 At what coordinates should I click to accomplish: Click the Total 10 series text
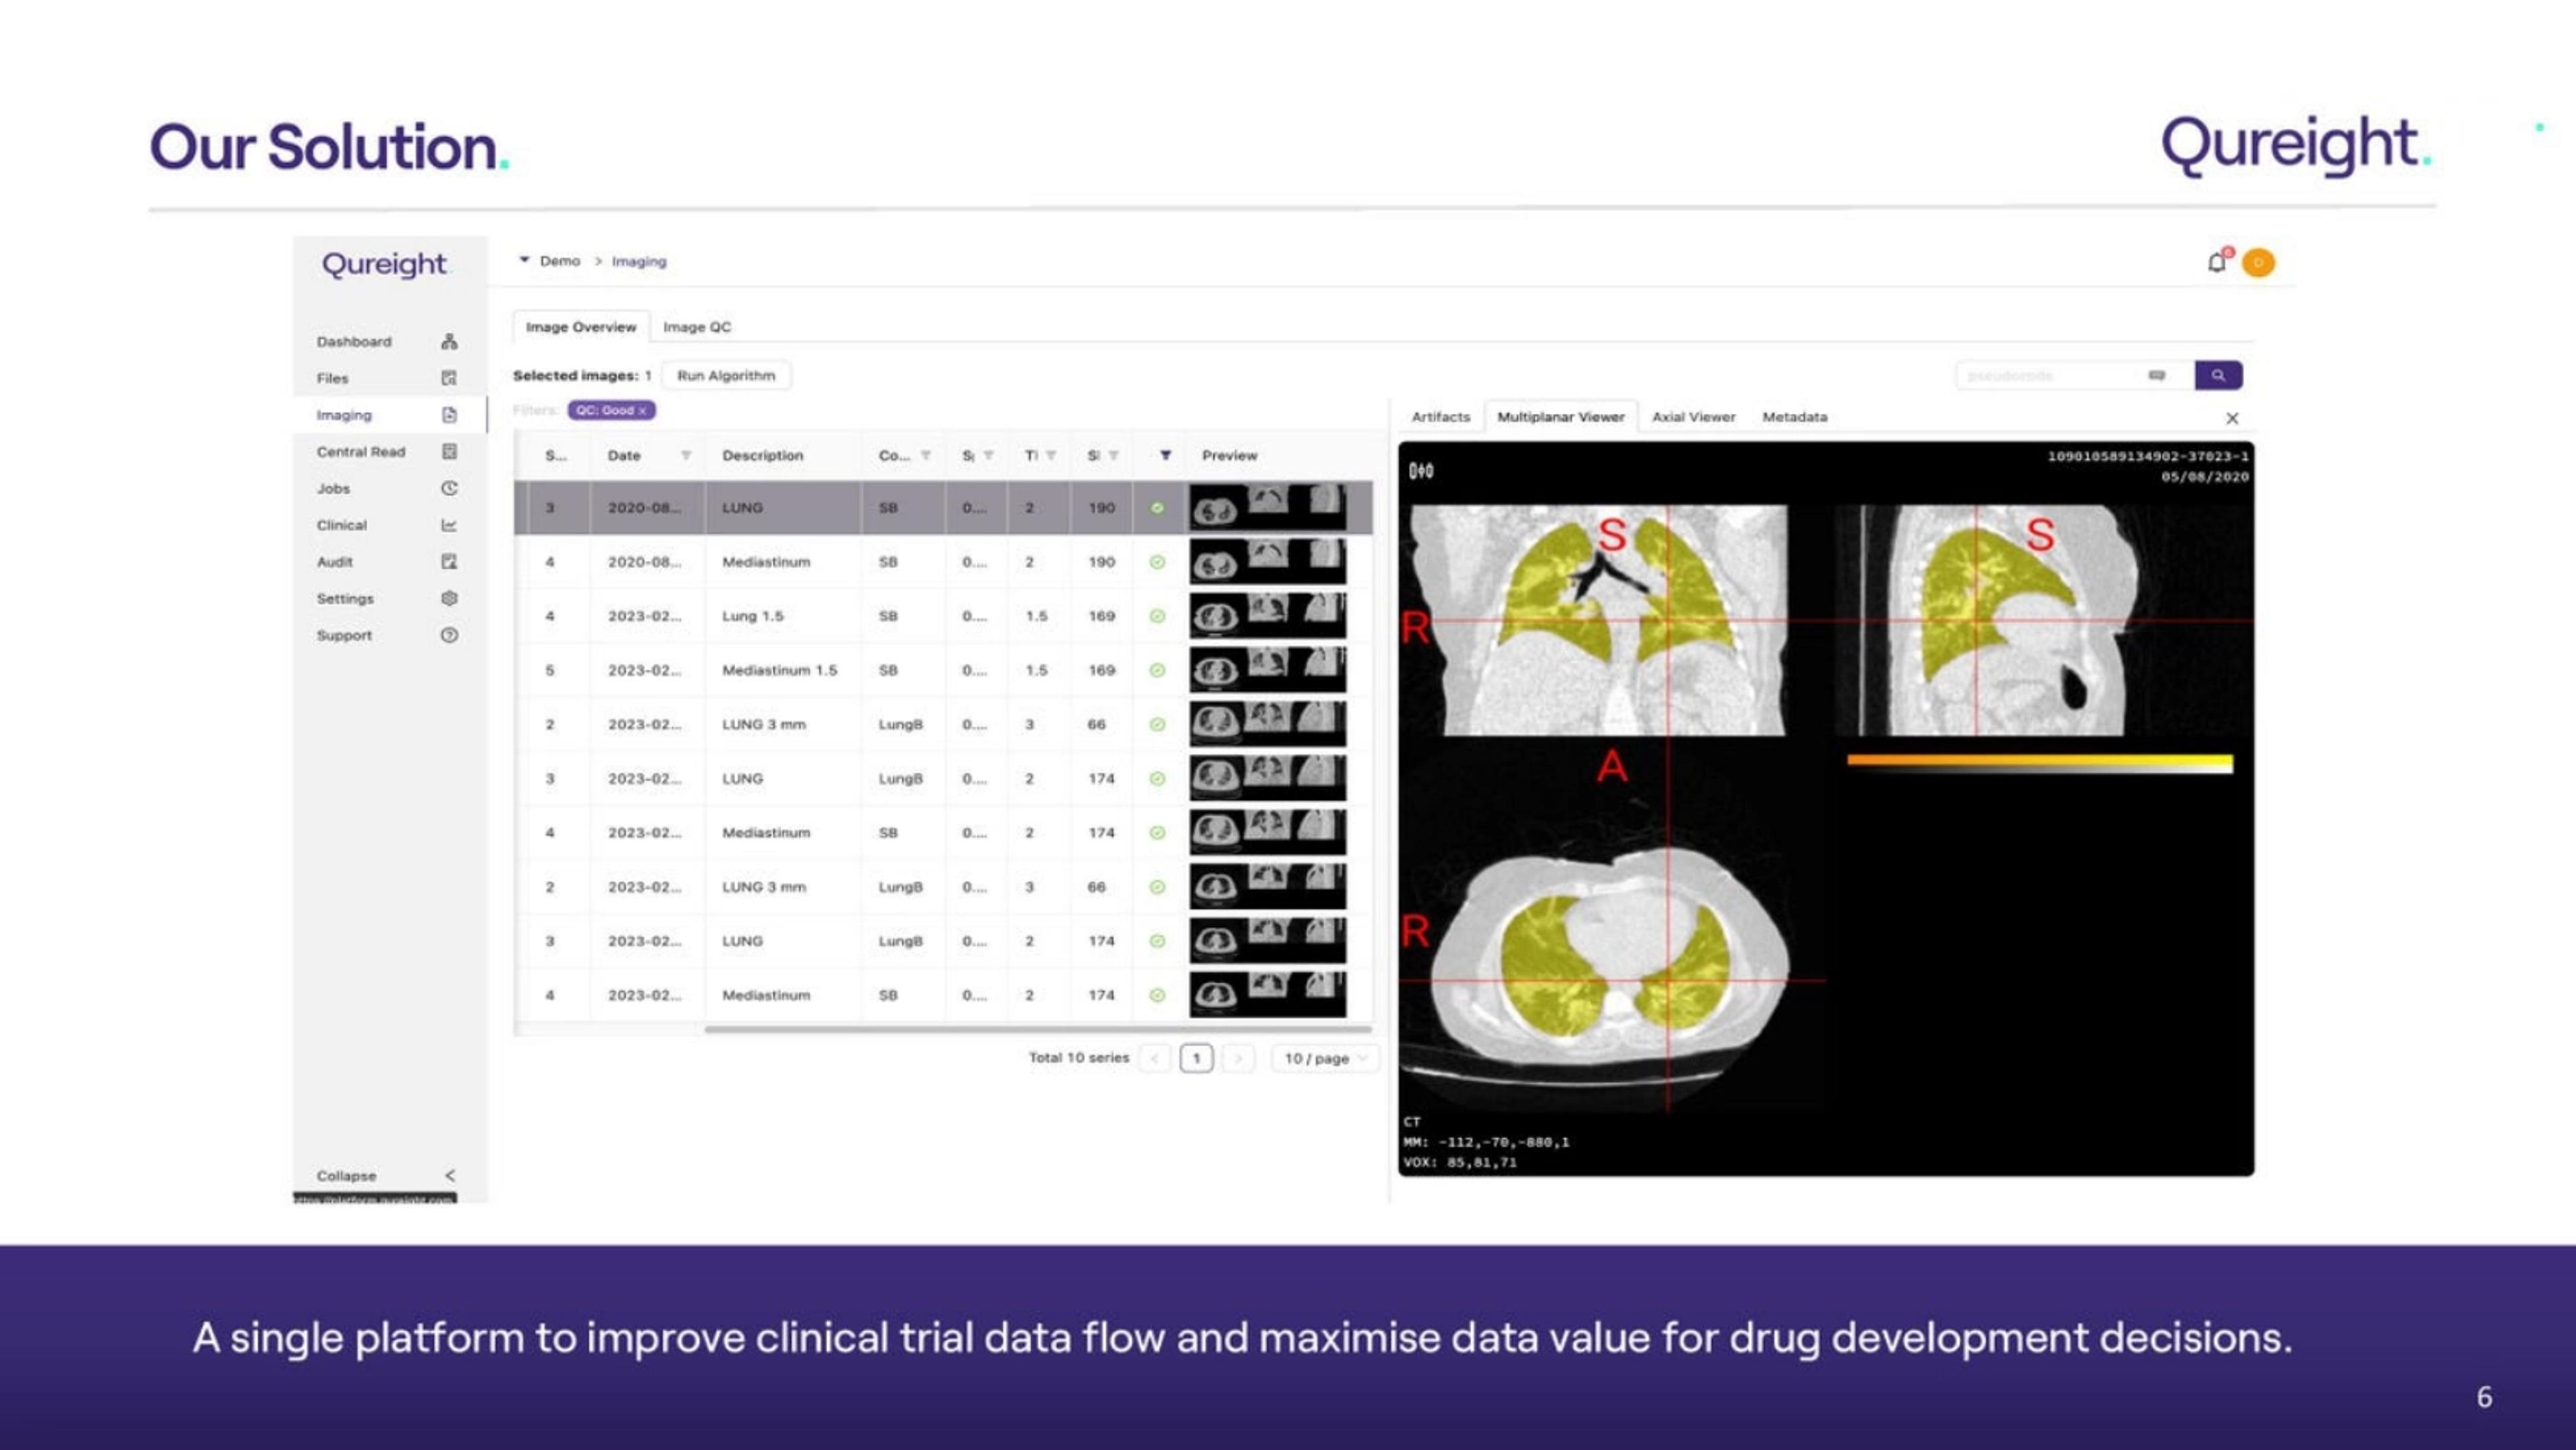coord(1078,1057)
